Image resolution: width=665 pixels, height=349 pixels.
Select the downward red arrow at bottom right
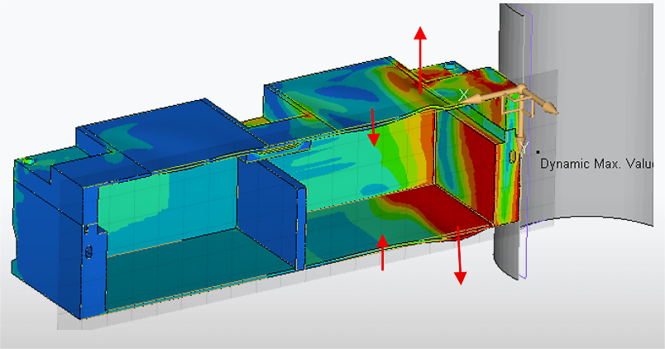458,256
